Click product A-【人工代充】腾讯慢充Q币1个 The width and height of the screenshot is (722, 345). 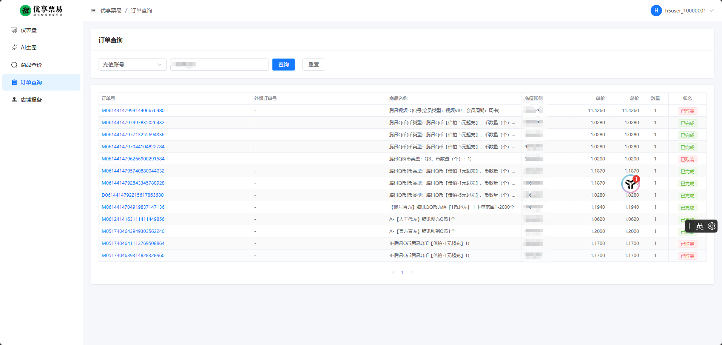[x=422, y=219]
